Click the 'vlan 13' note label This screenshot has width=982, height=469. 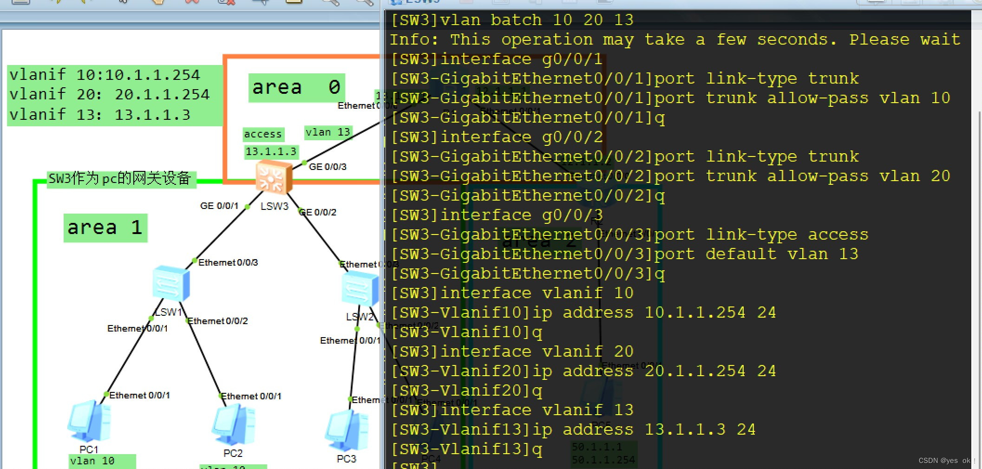tap(328, 132)
